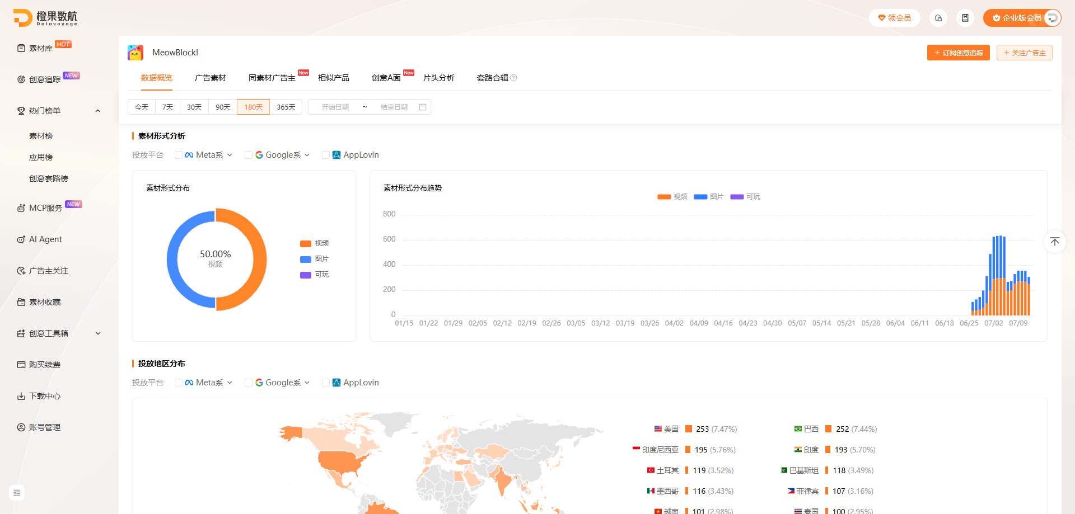This screenshot has width=1075, height=514.
Task: Switch to 相似产品 tab
Action: coord(334,78)
